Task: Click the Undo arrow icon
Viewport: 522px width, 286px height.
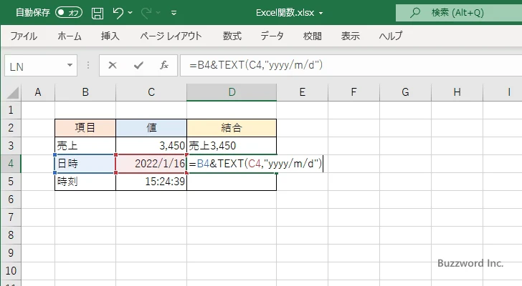Action: point(118,13)
